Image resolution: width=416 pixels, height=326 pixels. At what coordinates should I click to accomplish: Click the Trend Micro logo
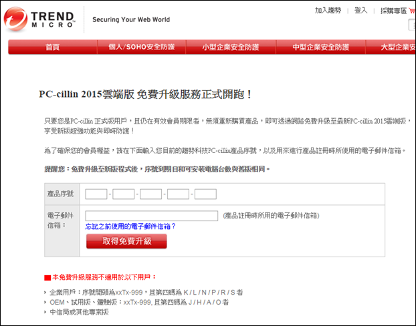coord(39,19)
